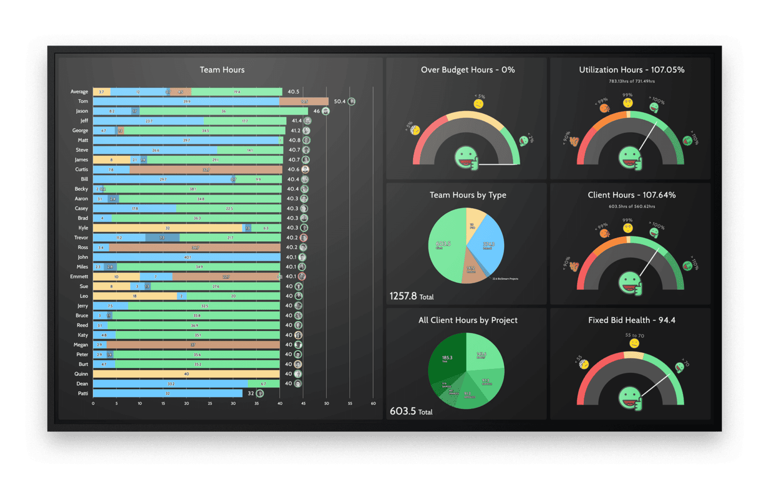Select Quinn's yellow 40 bar

186,374
